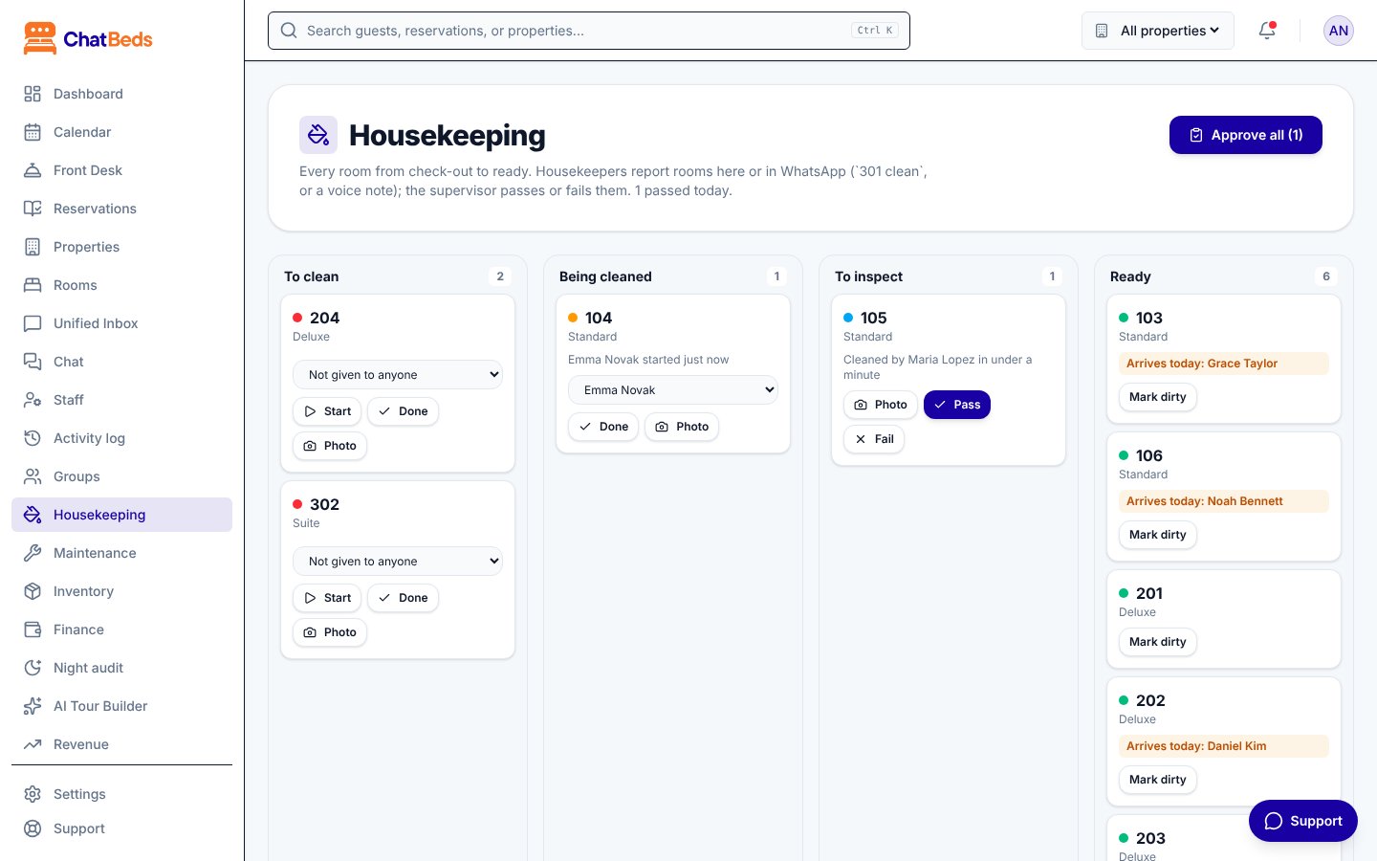Start cleaning room 204
This screenshot has width=1377, height=861.
pyautogui.click(x=327, y=411)
